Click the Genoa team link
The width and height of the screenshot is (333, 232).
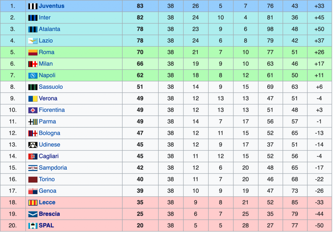[47, 191]
